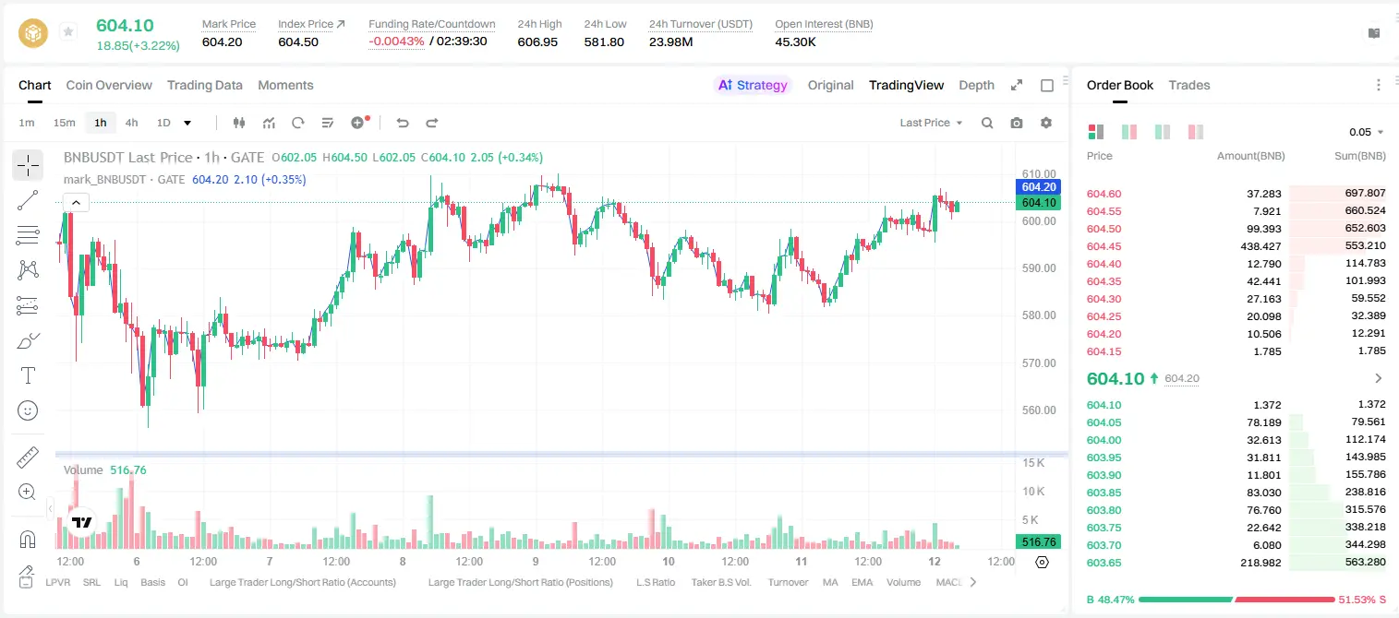Show buy orders only in order book

pos(1163,132)
